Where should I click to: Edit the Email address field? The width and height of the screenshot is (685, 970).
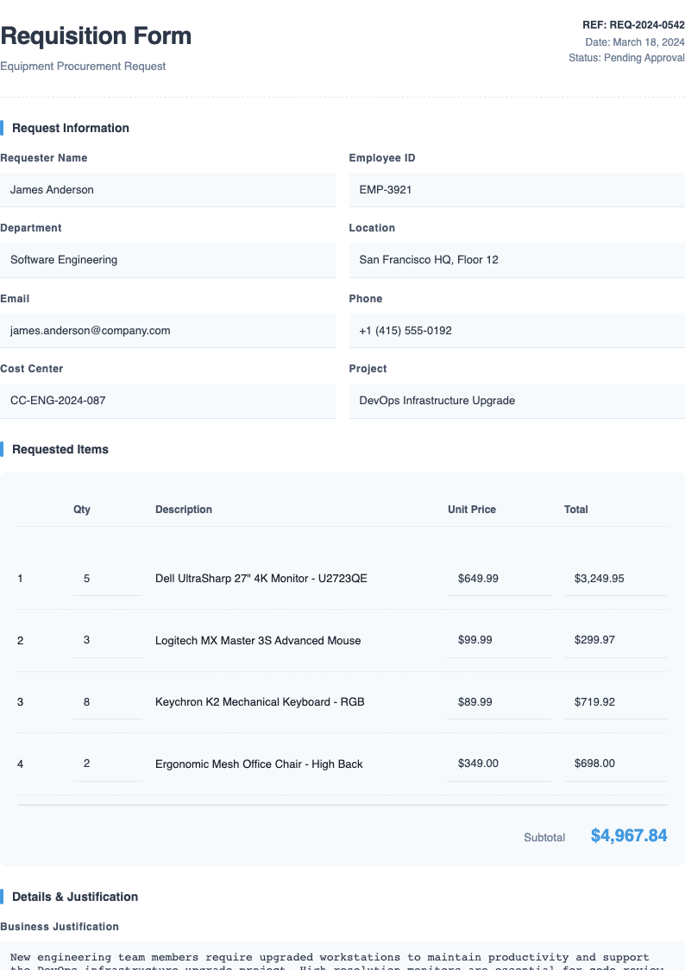coord(168,331)
